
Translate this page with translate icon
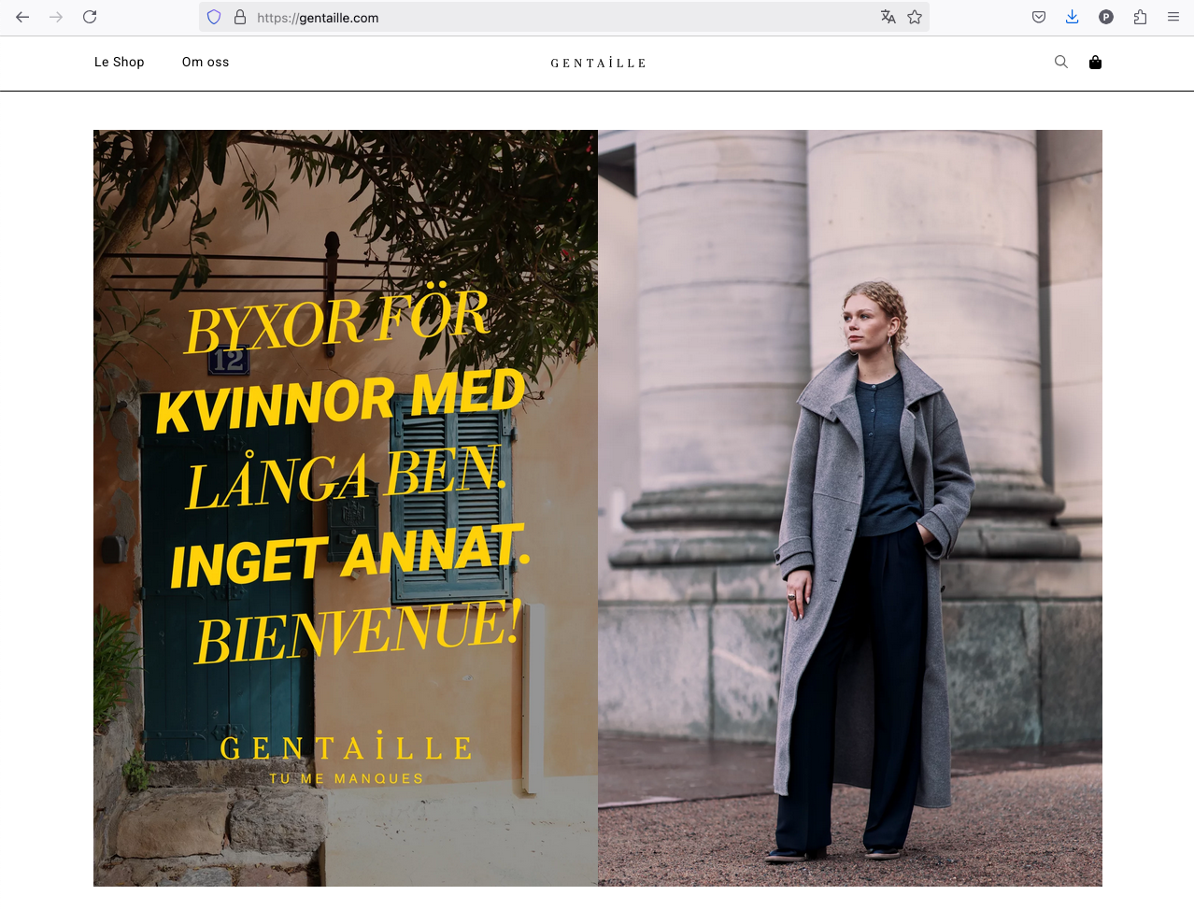coord(888,17)
